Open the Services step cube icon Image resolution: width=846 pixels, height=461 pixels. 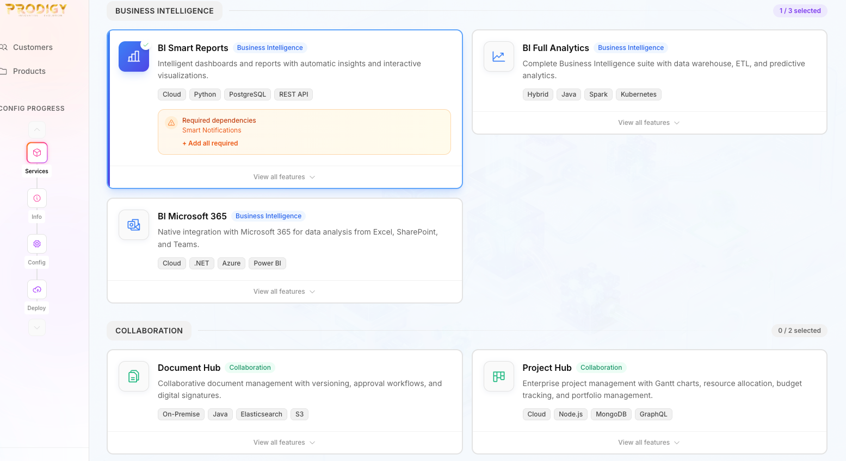(37, 153)
